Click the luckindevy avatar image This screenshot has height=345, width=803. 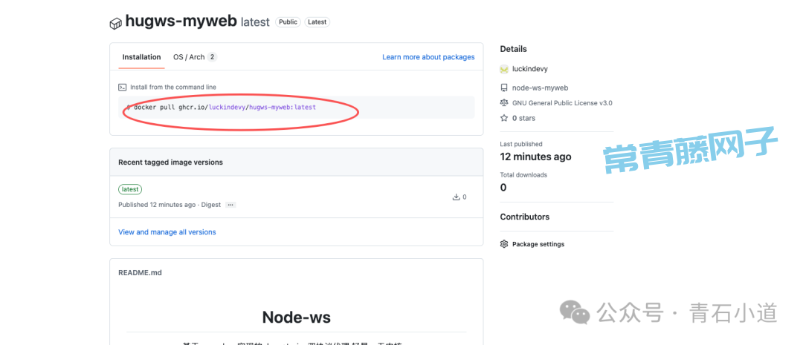pos(504,69)
